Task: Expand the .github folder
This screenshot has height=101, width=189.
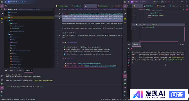Action: [7, 15]
